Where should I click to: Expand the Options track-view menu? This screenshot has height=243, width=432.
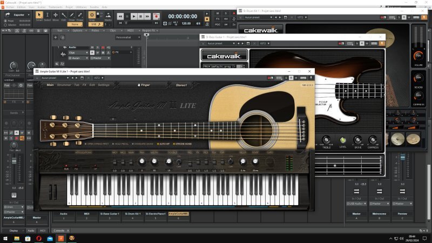click(79, 31)
